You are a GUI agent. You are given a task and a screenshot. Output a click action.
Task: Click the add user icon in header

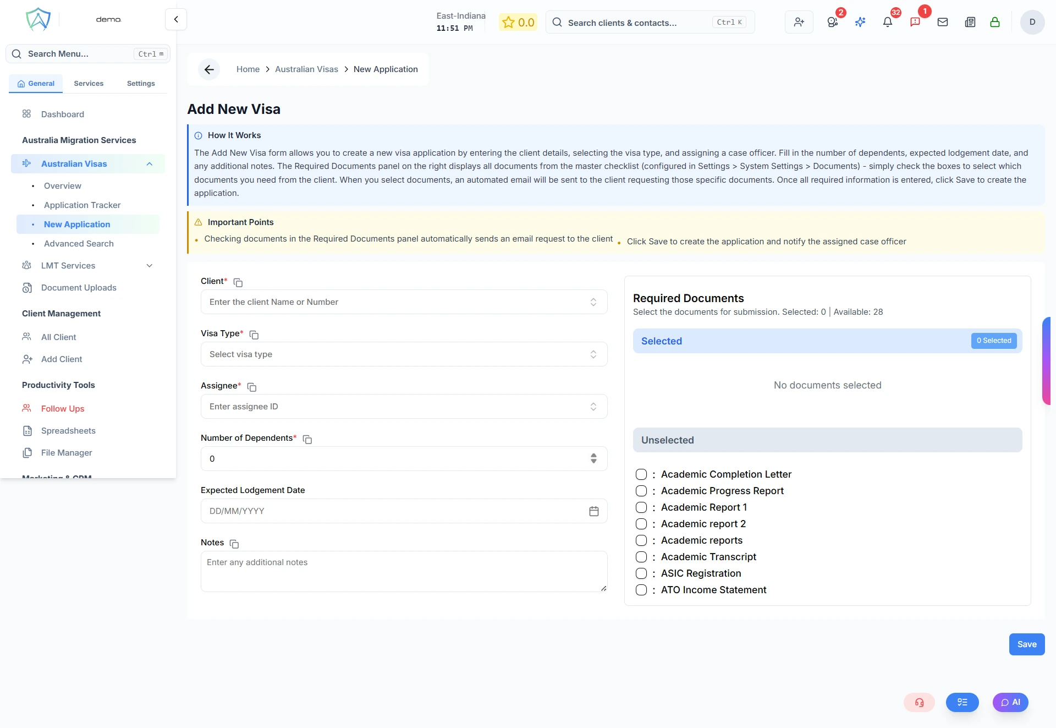799,22
